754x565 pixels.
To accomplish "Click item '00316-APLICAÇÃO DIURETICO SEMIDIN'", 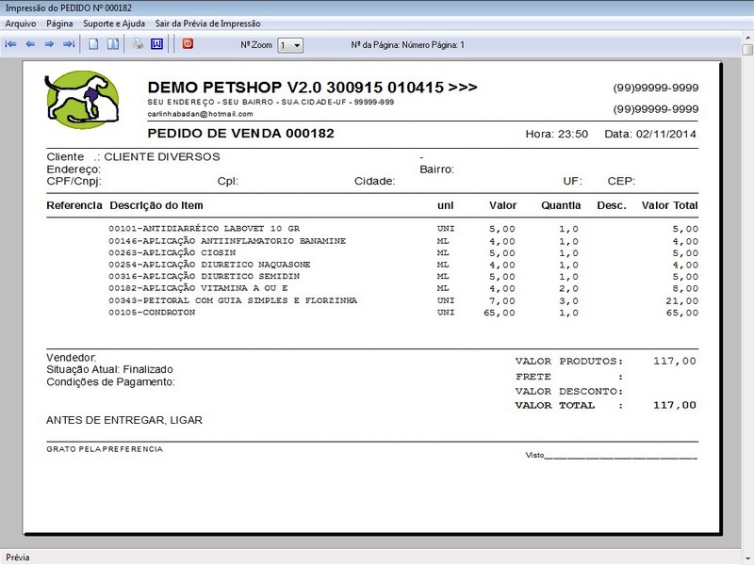I will [204, 276].
